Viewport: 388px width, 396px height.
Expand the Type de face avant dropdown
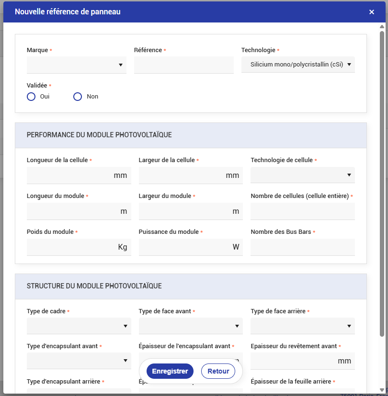tap(190, 326)
